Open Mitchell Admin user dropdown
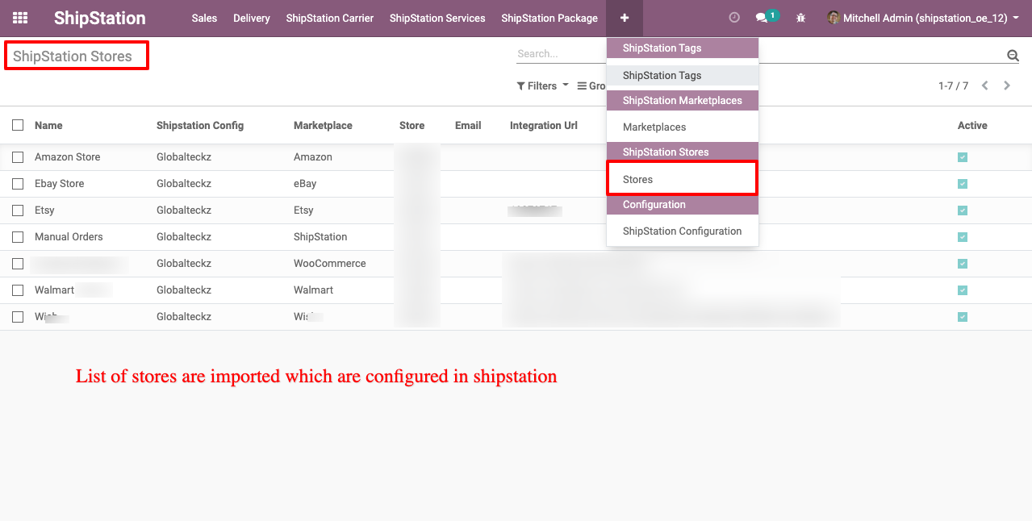Image resolution: width=1032 pixels, height=521 pixels. click(923, 18)
